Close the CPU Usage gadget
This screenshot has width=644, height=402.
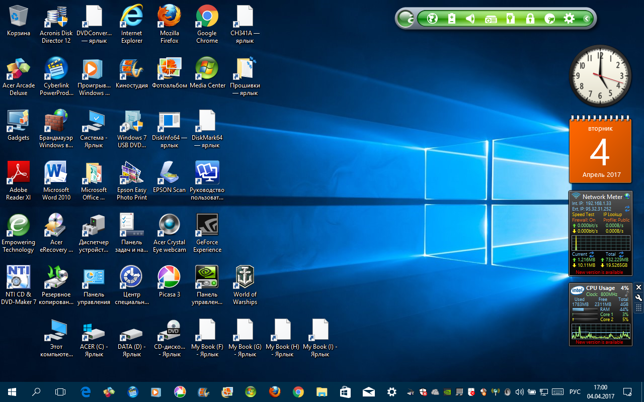639,287
